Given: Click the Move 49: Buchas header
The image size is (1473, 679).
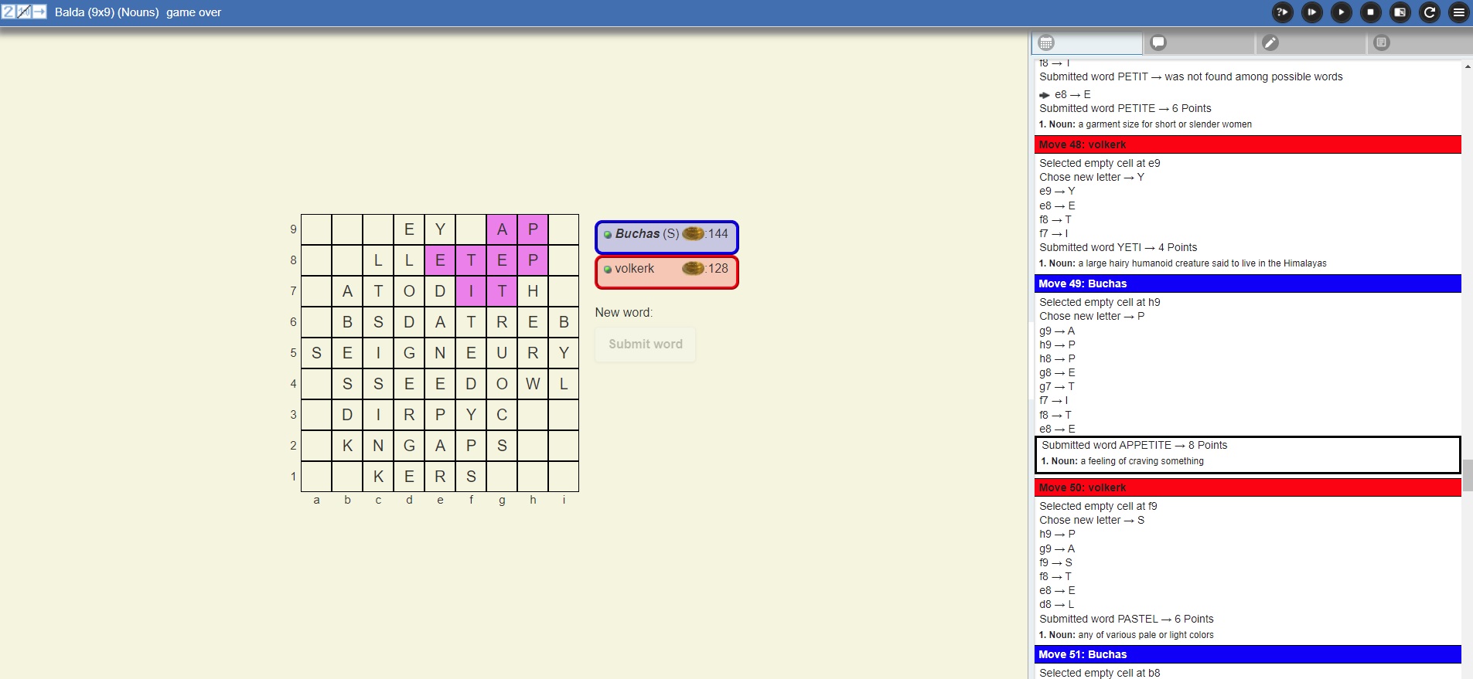Looking at the screenshot, I should click(1247, 283).
